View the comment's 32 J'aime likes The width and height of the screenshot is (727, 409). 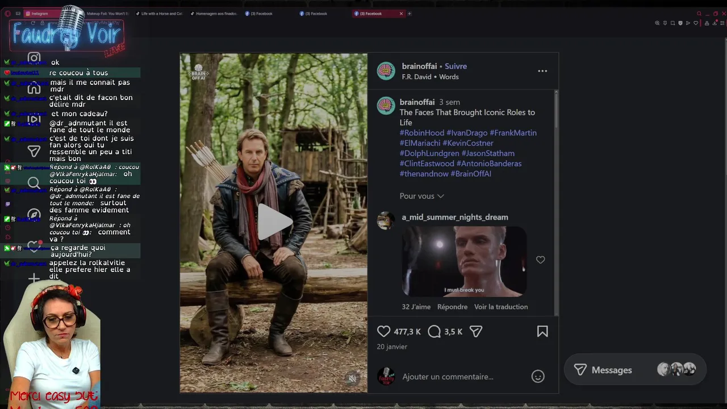(416, 307)
